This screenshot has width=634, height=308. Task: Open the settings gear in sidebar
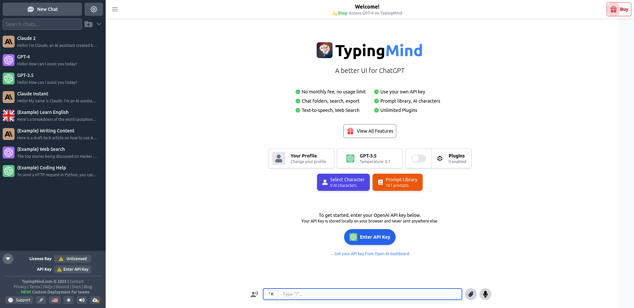[94, 9]
